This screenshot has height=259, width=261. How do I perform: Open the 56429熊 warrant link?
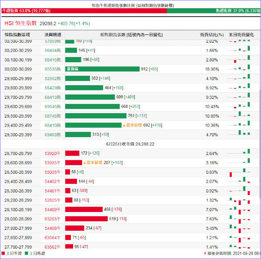tap(53, 88)
